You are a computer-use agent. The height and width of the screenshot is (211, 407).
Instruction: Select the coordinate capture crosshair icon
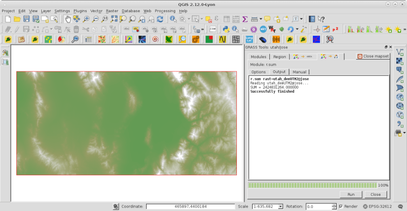316,29
